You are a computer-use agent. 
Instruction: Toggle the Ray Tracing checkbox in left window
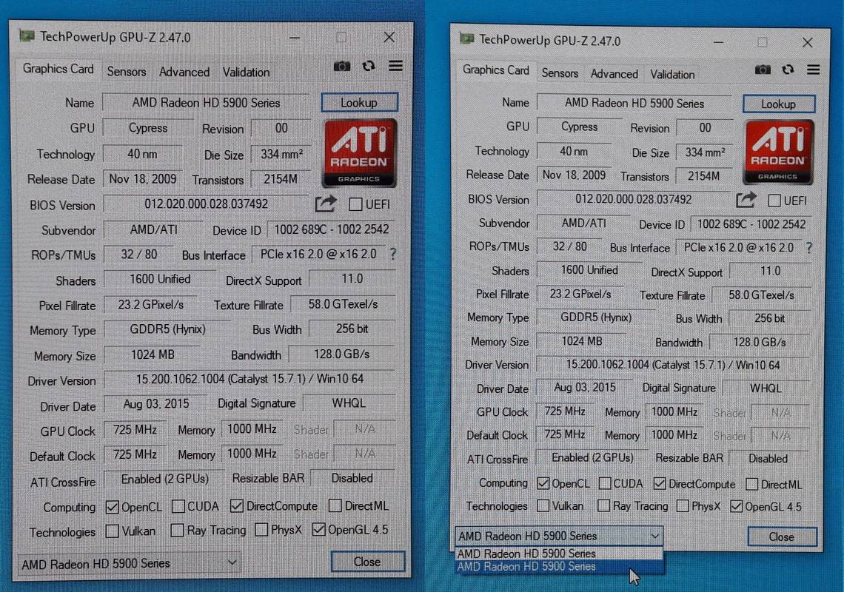[x=177, y=530]
